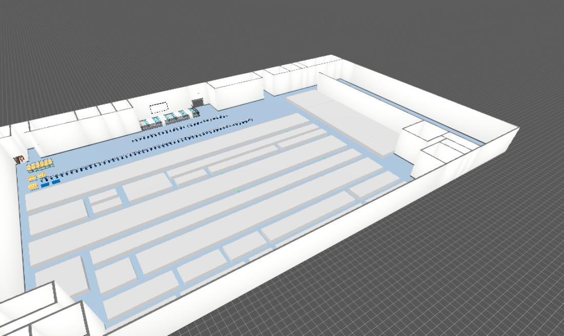Viewport: 564px width, 336px height.
Task: Select the brown figure at the far-left wall
Action: (x=21, y=159)
